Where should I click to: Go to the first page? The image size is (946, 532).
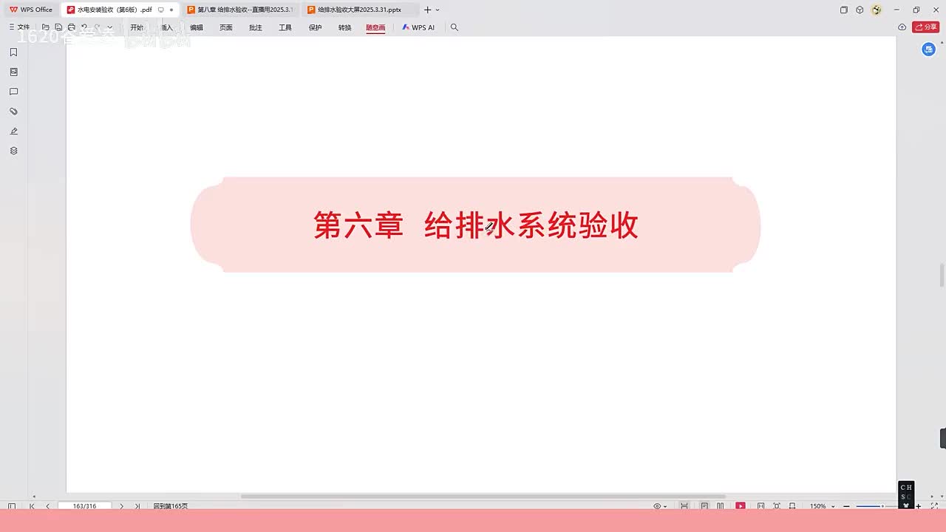pyautogui.click(x=32, y=506)
